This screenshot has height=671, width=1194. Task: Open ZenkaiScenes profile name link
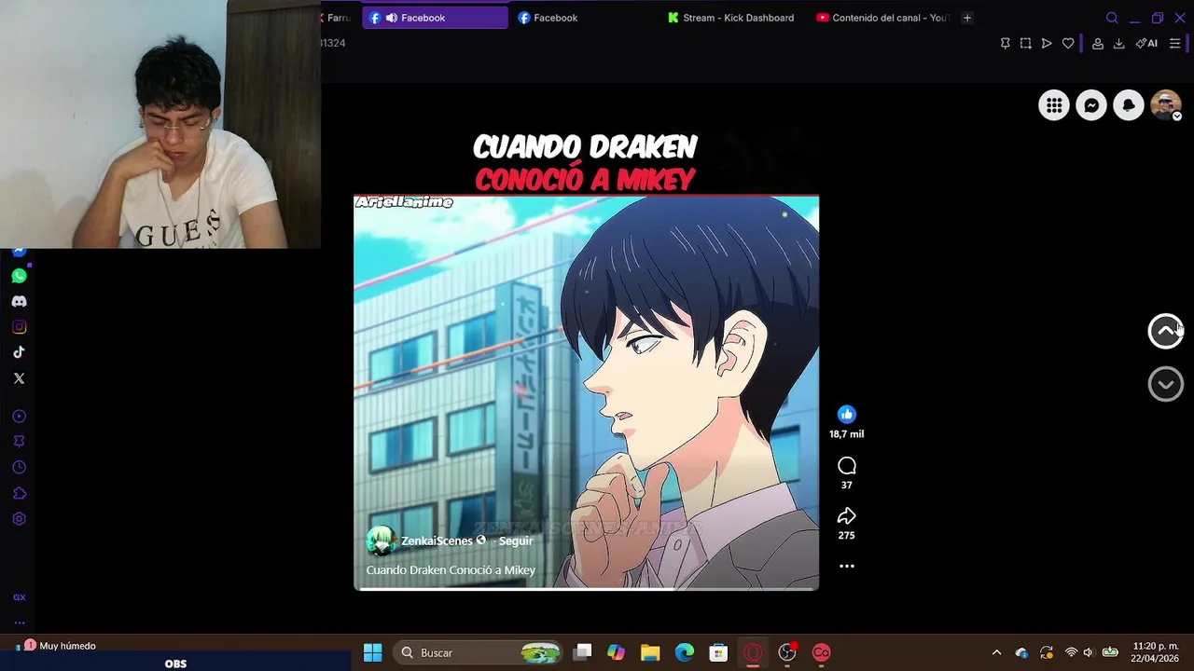pyautogui.click(x=437, y=541)
